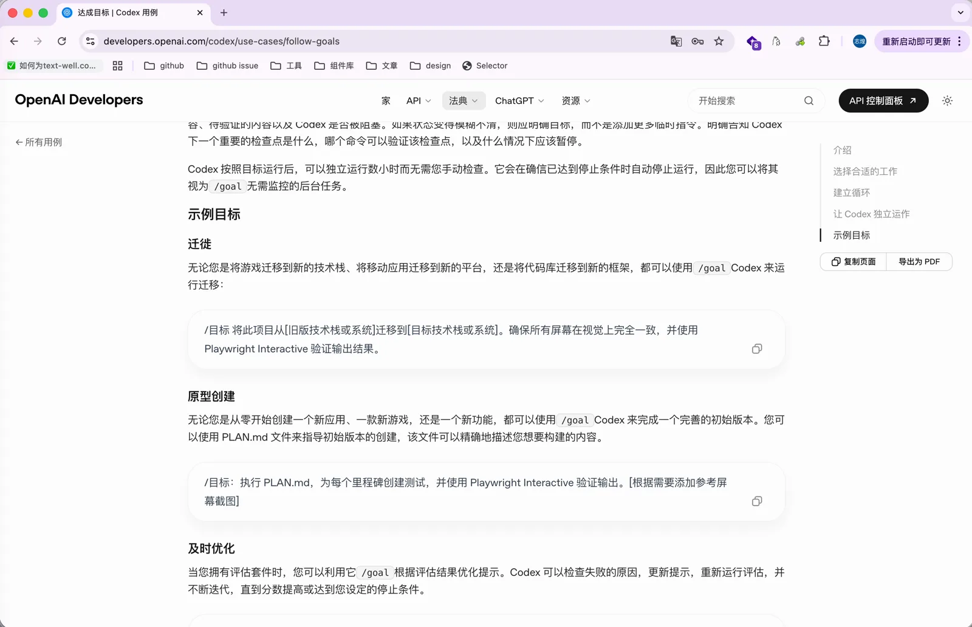Viewport: 972px width, 627px height.
Task: Click the OpenAI Developers logo
Action: tap(79, 100)
